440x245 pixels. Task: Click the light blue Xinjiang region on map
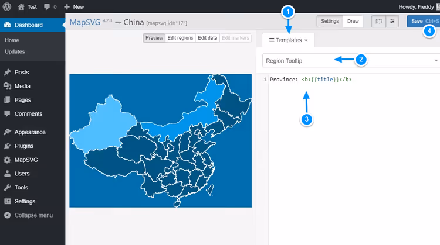[105, 126]
